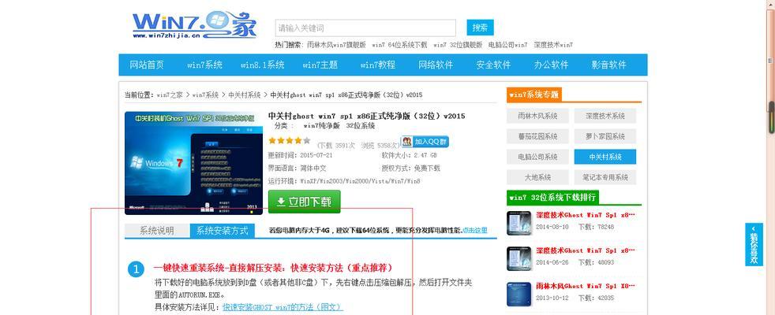Switch to the 系统说明 tab
The width and height of the screenshot is (775, 315).
(x=157, y=230)
